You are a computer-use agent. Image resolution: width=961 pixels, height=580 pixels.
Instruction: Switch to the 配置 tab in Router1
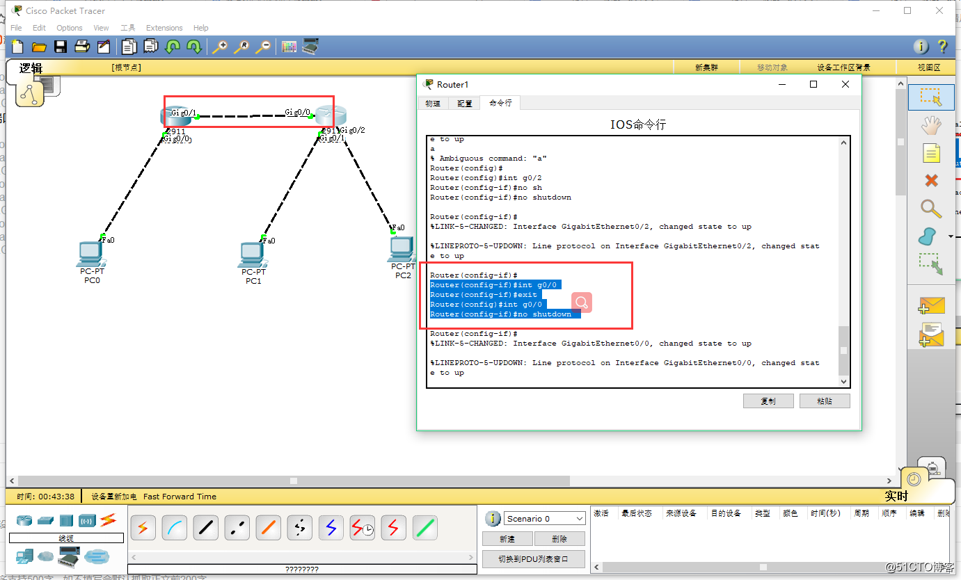click(x=464, y=103)
